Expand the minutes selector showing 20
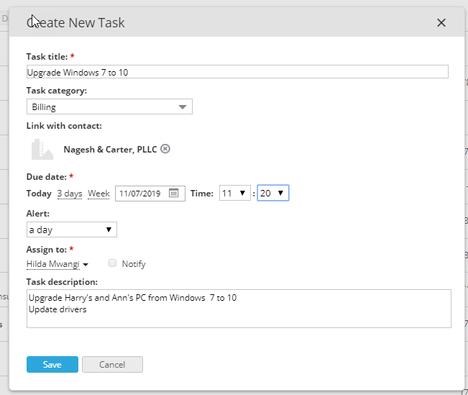Image resolution: width=468 pixels, height=395 pixels. [273, 193]
